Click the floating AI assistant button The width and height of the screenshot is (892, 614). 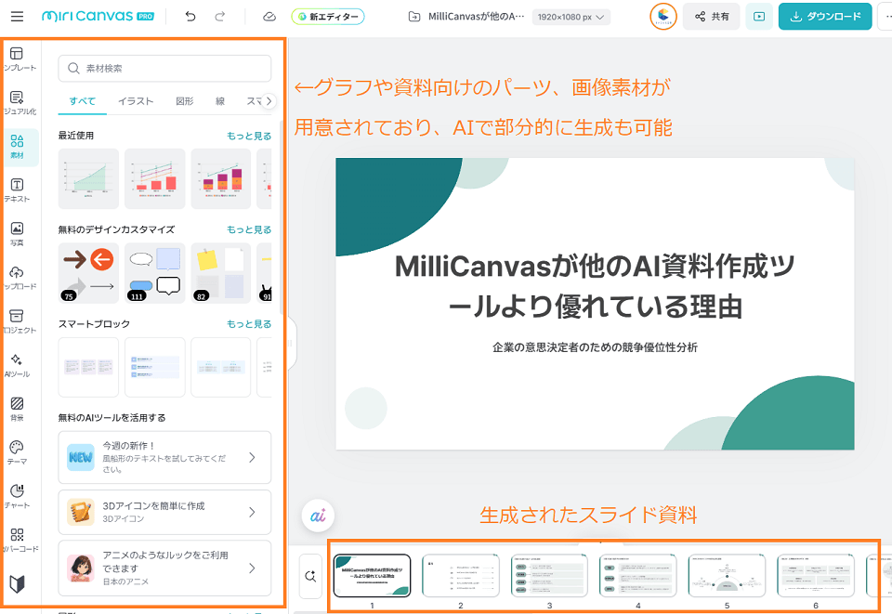click(x=318, y=516)
